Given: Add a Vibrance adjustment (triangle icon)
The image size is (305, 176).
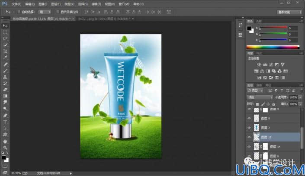Looking at the screenshot, I should (x=283, y=65).
